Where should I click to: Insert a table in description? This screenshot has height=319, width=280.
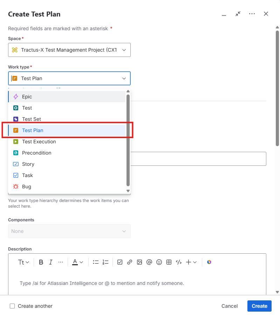pos(169,262)
